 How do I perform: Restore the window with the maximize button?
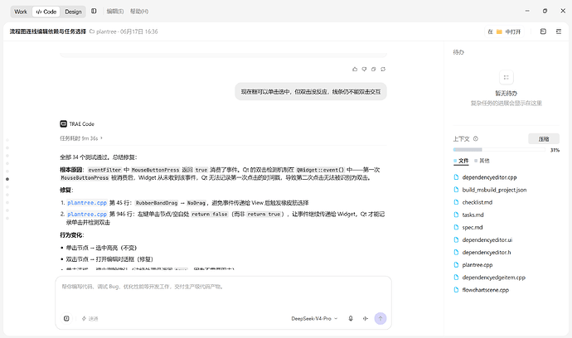tap(545, 11)
